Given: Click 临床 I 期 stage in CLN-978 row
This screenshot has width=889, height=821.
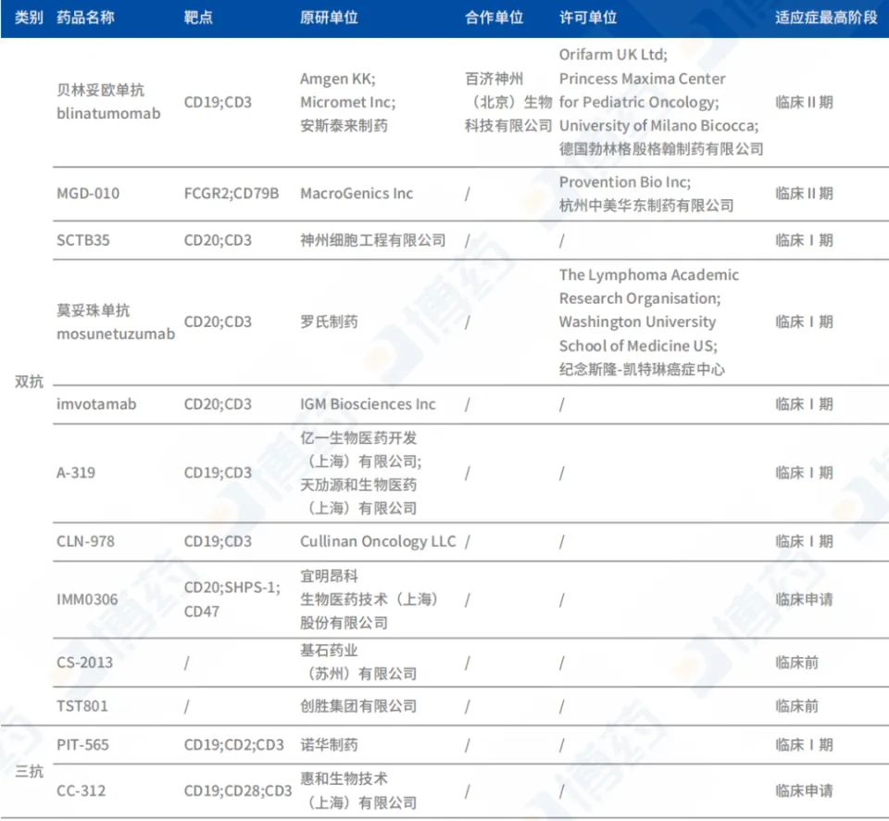Looking at the screenshot, I should click(x=804, y=541).
